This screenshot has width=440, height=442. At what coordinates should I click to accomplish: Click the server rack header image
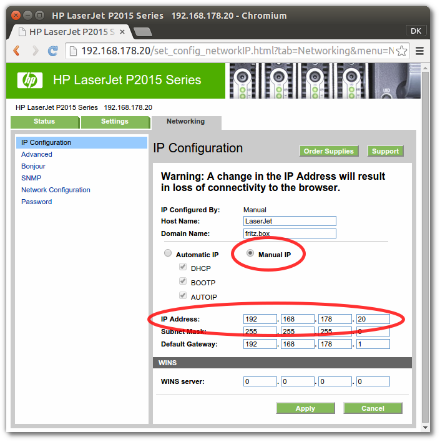click(x=325, y=81)
